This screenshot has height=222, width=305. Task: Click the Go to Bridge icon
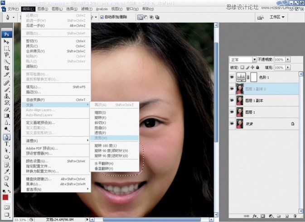(261, 17)
